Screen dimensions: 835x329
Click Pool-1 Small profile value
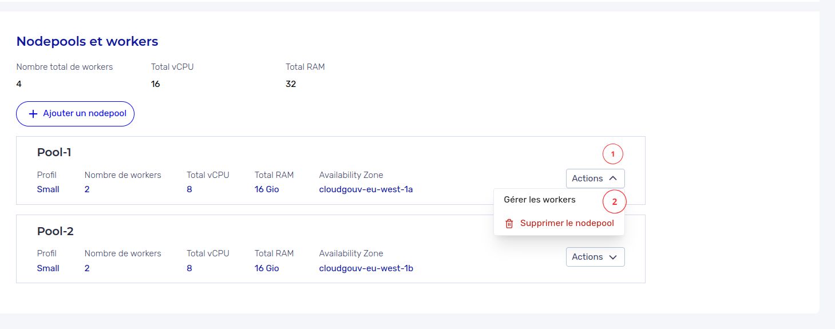pyautogui.click(x=48, y=189)
